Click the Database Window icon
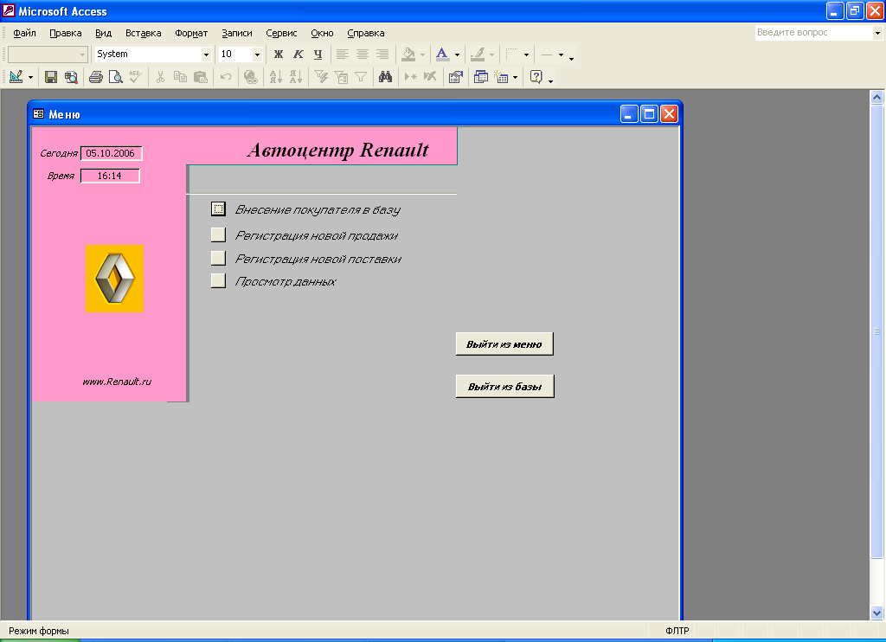The height and width of the screenshot is (642, 886). [481, 77]
